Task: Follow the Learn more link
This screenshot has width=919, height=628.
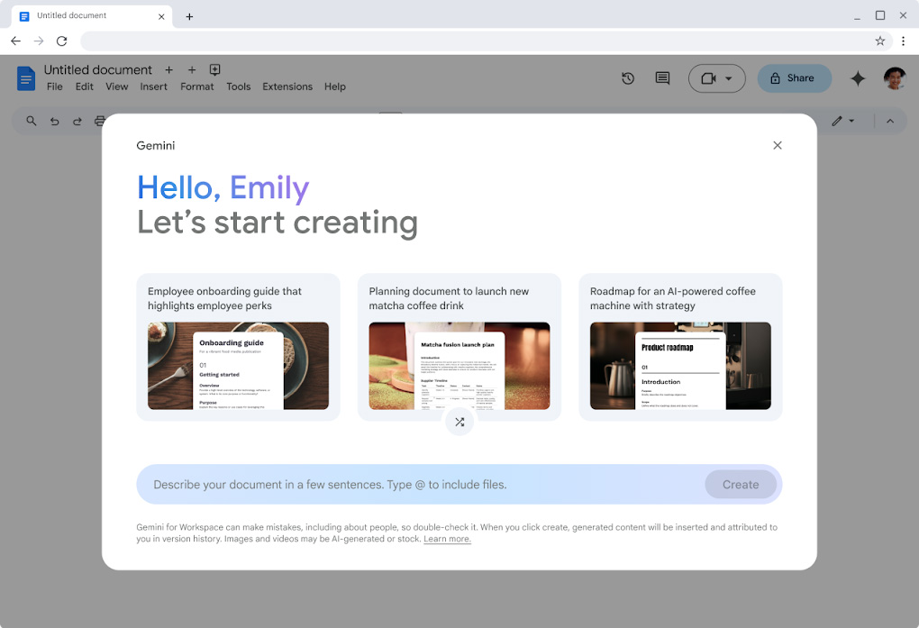Action: point(447,539)
